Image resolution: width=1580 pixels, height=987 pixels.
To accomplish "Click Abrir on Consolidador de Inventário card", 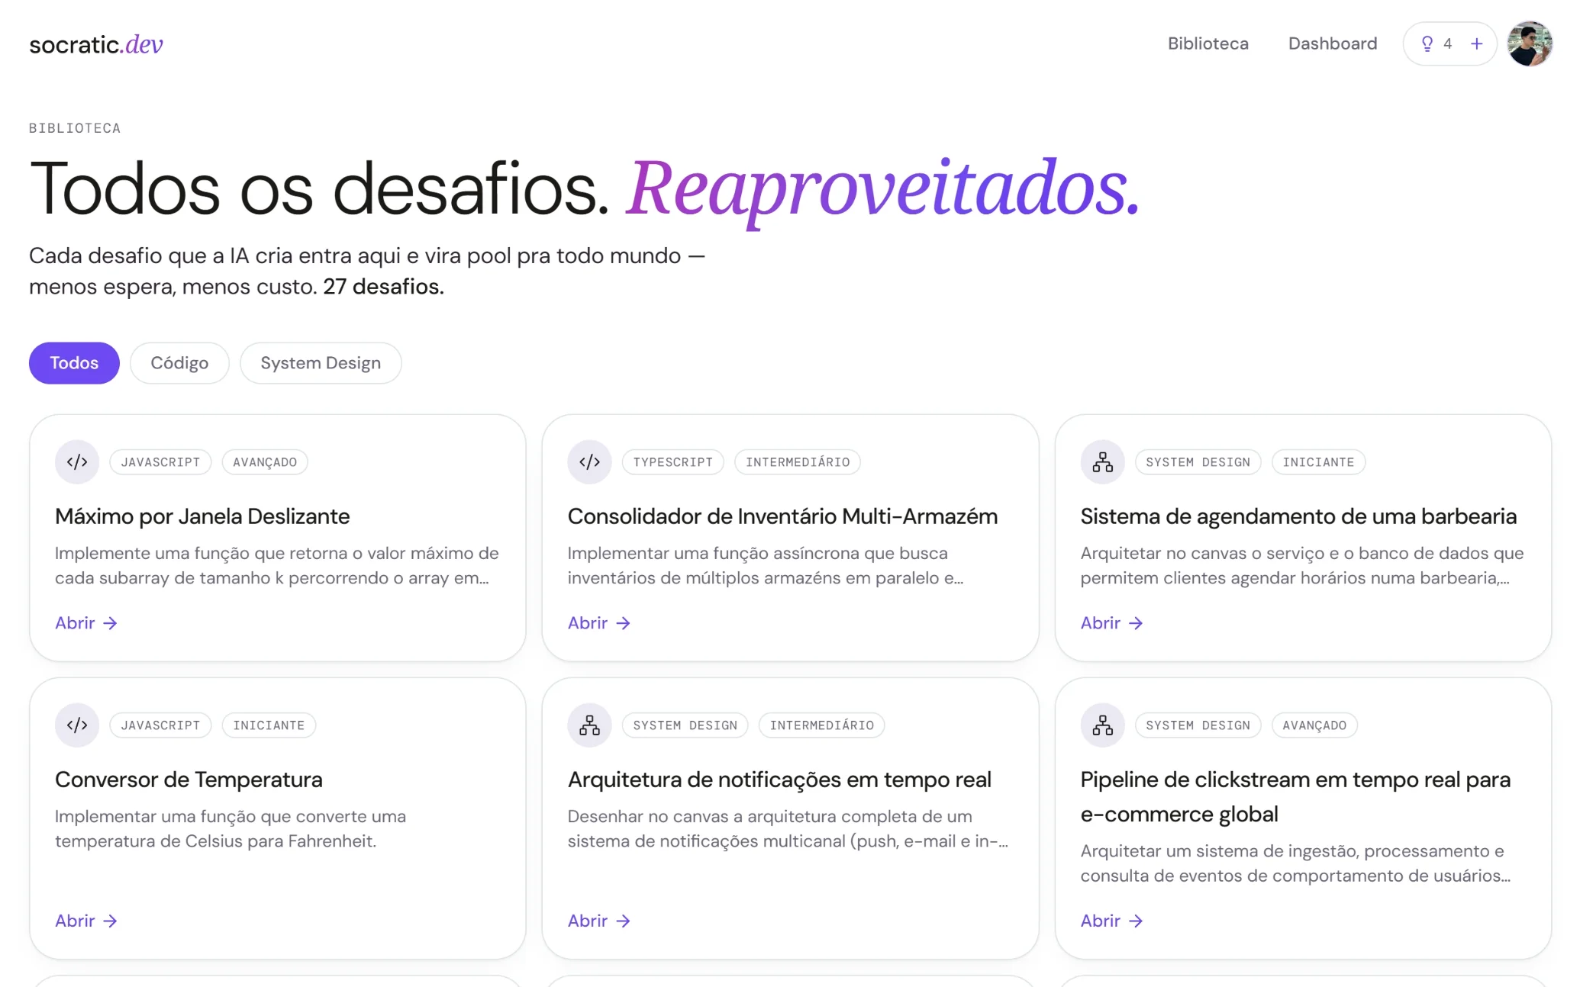I will [599, 623].
